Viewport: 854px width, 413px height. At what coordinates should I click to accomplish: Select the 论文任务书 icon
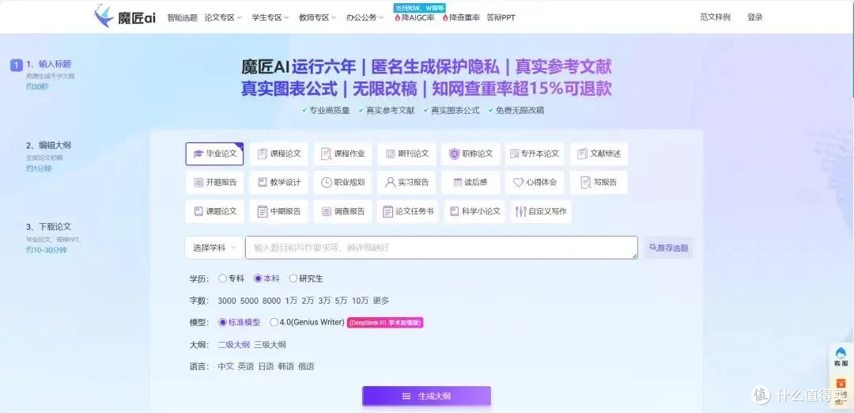[387, 211]
